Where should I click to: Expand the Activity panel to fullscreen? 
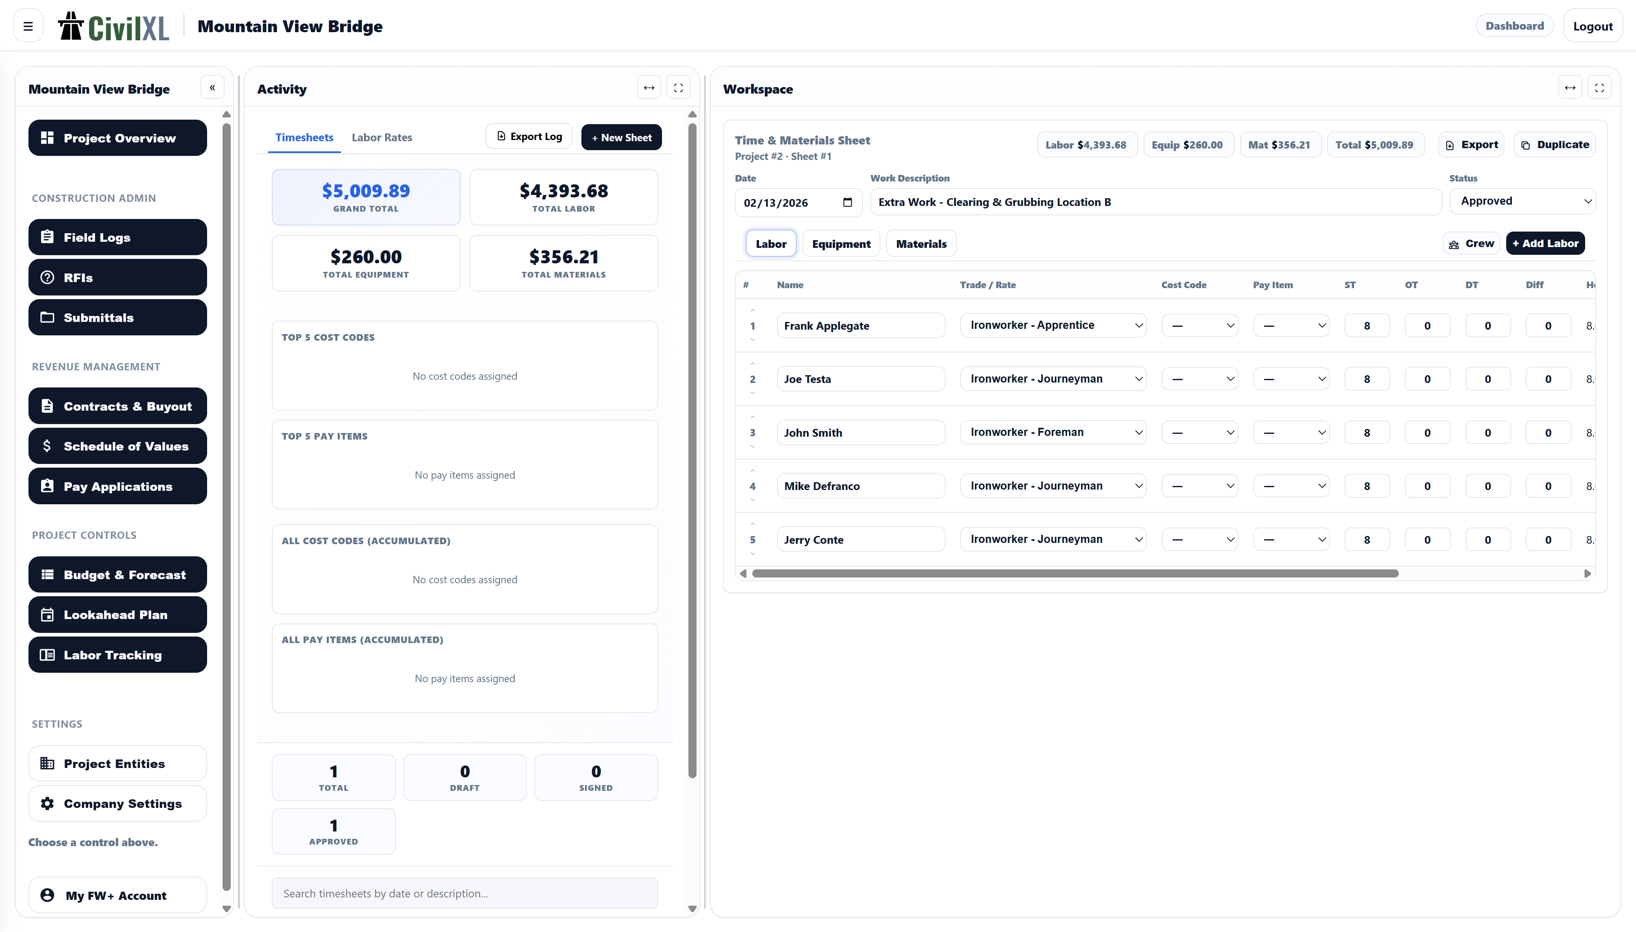[x=678, y=87]
